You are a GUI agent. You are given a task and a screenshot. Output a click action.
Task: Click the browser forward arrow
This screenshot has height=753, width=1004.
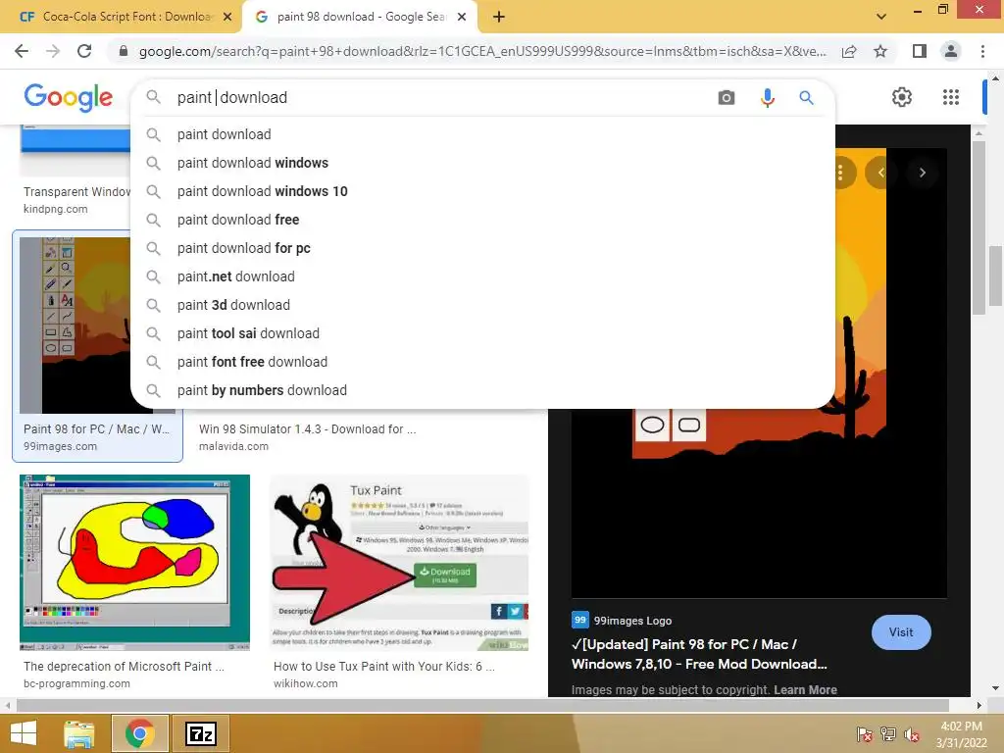click(53, 51)
